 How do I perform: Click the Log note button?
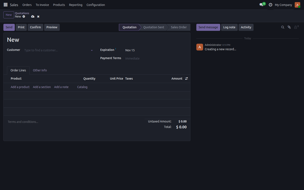(x=229, y=27)
